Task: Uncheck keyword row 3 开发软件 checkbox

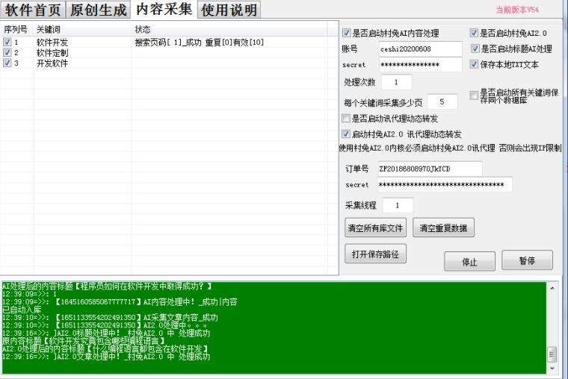Action: click(7, 63)
